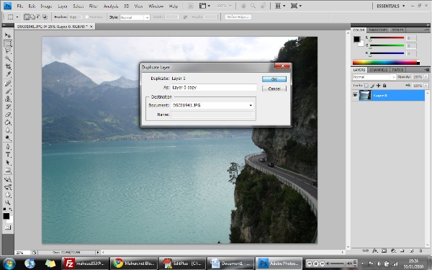Click the color spectrum ramp bar

[x=386, y=63]
